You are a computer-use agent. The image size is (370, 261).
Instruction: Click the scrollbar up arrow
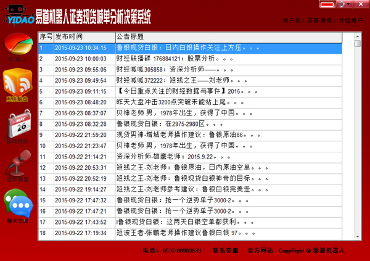coord(358,36)
